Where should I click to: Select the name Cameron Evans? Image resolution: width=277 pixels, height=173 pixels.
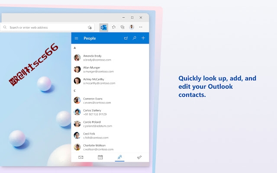pyautogui.click(x=93, y=99)
